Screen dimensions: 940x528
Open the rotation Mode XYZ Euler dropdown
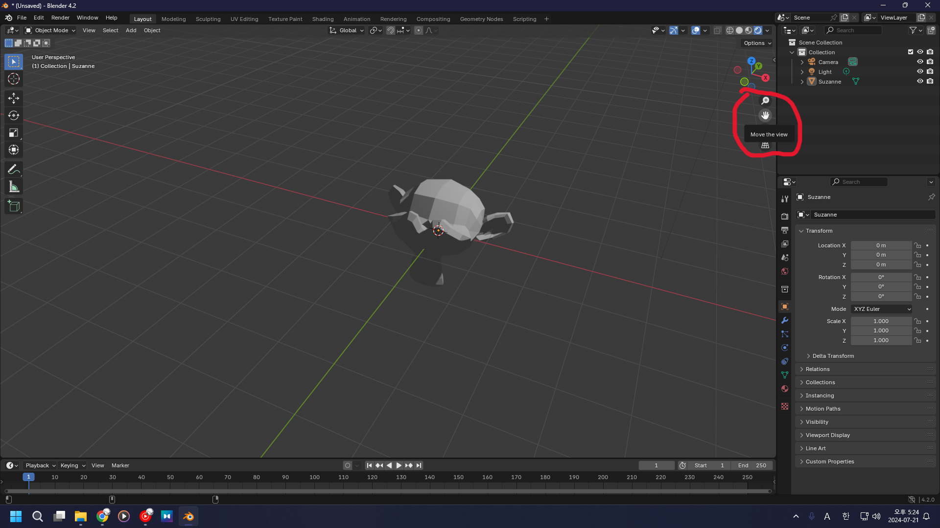click(x=882, y=309)
